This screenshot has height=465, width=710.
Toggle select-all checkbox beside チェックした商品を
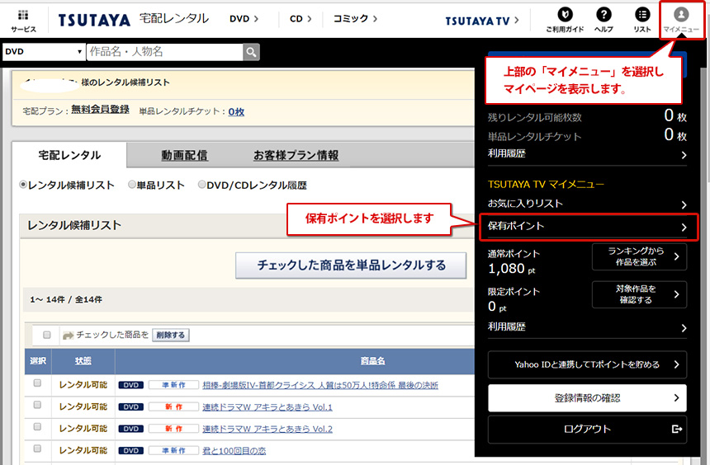(x=46, y=335)
